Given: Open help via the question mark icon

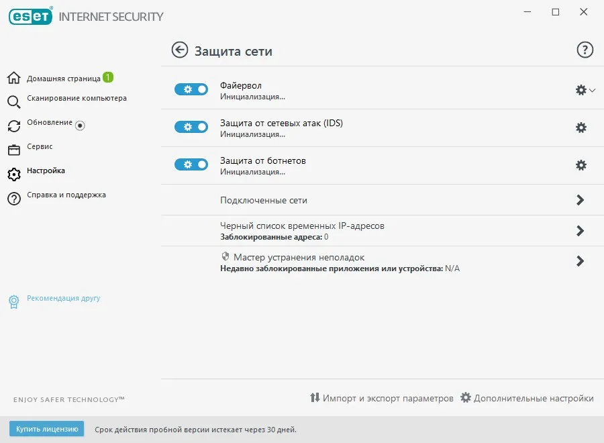Looking at the screenshot, I should (x=585, y=50).
